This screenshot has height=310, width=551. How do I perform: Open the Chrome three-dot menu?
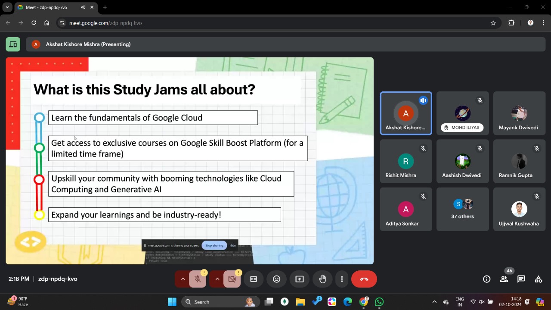click(542, 23)
